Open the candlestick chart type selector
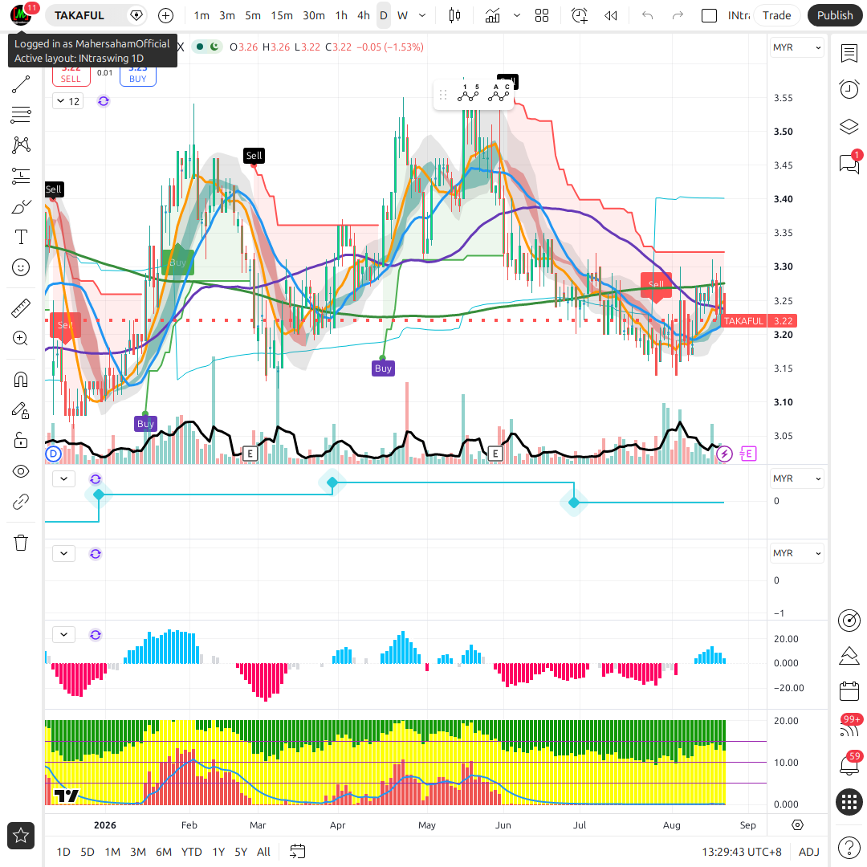Screen dimensions: 867x867 click(x=454, y=15)
